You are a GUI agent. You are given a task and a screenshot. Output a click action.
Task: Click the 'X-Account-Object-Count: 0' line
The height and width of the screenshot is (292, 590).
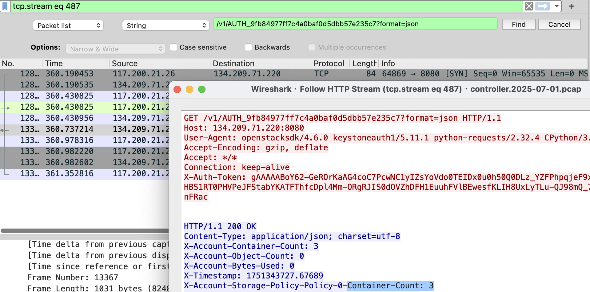tap(244, 256)
